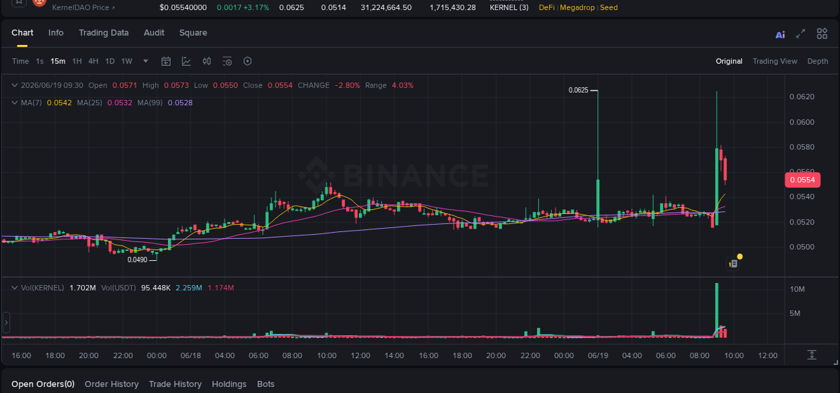840x393 pixels.
Task: Open the Bots tab
Action: tap(266, 384)
